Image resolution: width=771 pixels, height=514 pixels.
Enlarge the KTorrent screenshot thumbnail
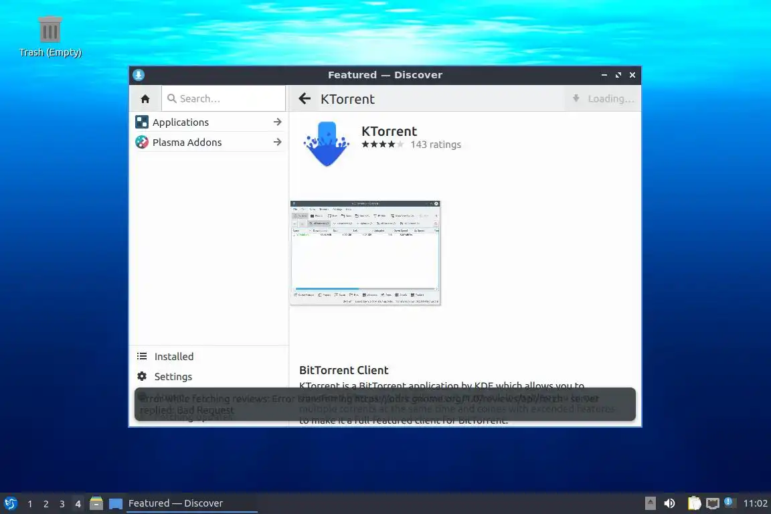(365, 253)
